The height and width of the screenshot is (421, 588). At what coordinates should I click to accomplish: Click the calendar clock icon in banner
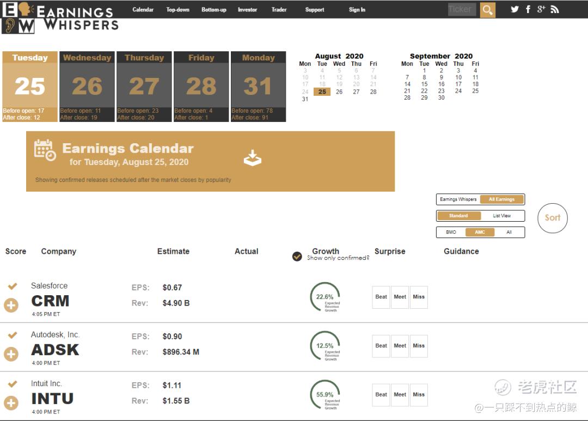(x=45, y=150)
